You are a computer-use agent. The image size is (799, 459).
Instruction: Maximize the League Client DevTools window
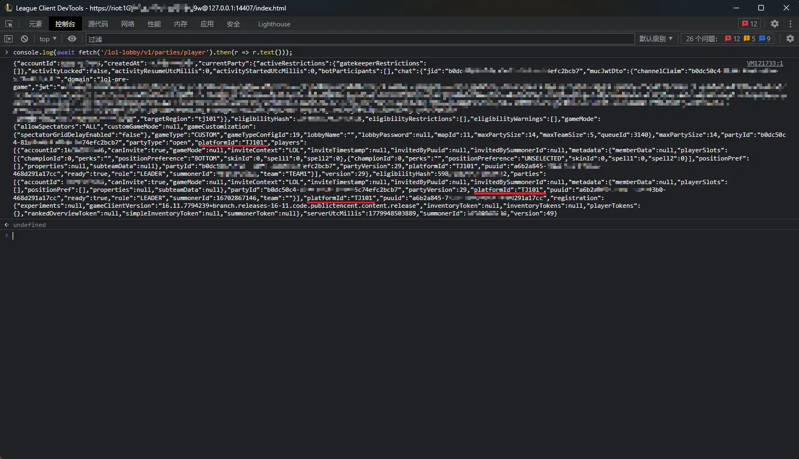point(761,8)
